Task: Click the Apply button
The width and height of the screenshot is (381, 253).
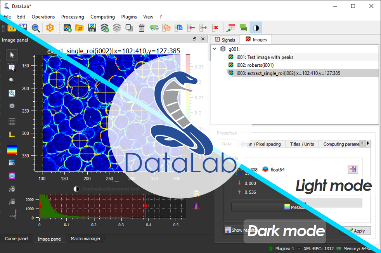Action: click(356, 230)
